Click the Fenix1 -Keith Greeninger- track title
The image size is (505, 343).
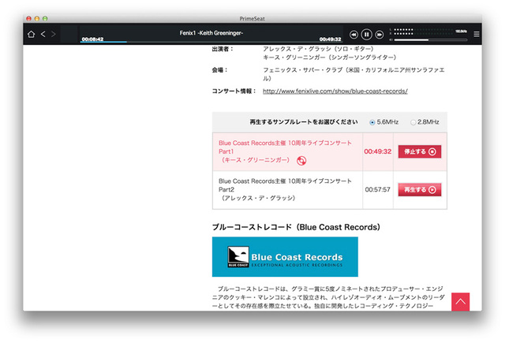point(211,33)
